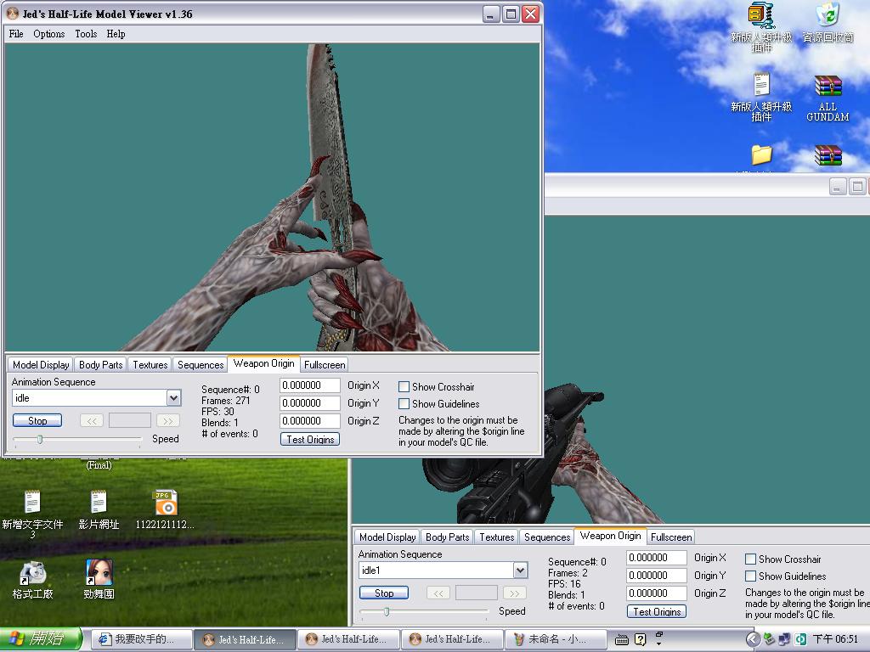Switch to Fullscreen tab in front window
870x652 pixels.
pyautogui.click(x=325, y=365)
